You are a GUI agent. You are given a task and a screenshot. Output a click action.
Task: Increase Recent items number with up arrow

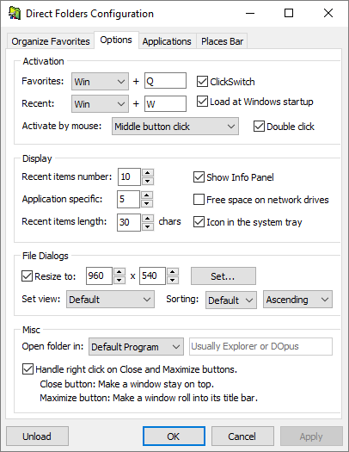point(148,173)
